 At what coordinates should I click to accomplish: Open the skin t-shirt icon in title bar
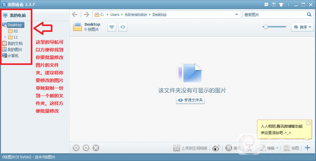(x=281, y=5)
